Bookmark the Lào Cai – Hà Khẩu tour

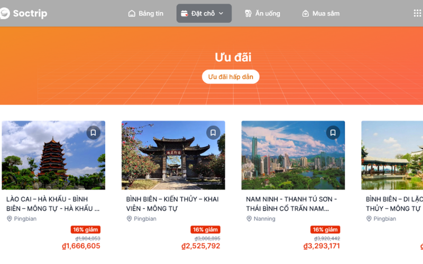pos(94,133)
